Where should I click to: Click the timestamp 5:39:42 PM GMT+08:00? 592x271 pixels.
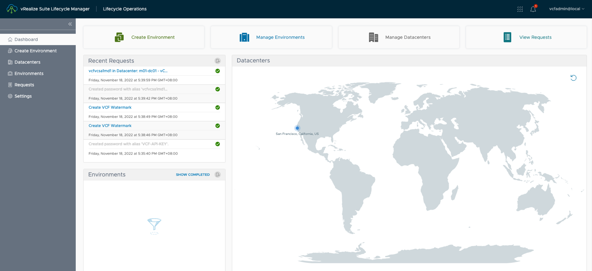[133, 98]
